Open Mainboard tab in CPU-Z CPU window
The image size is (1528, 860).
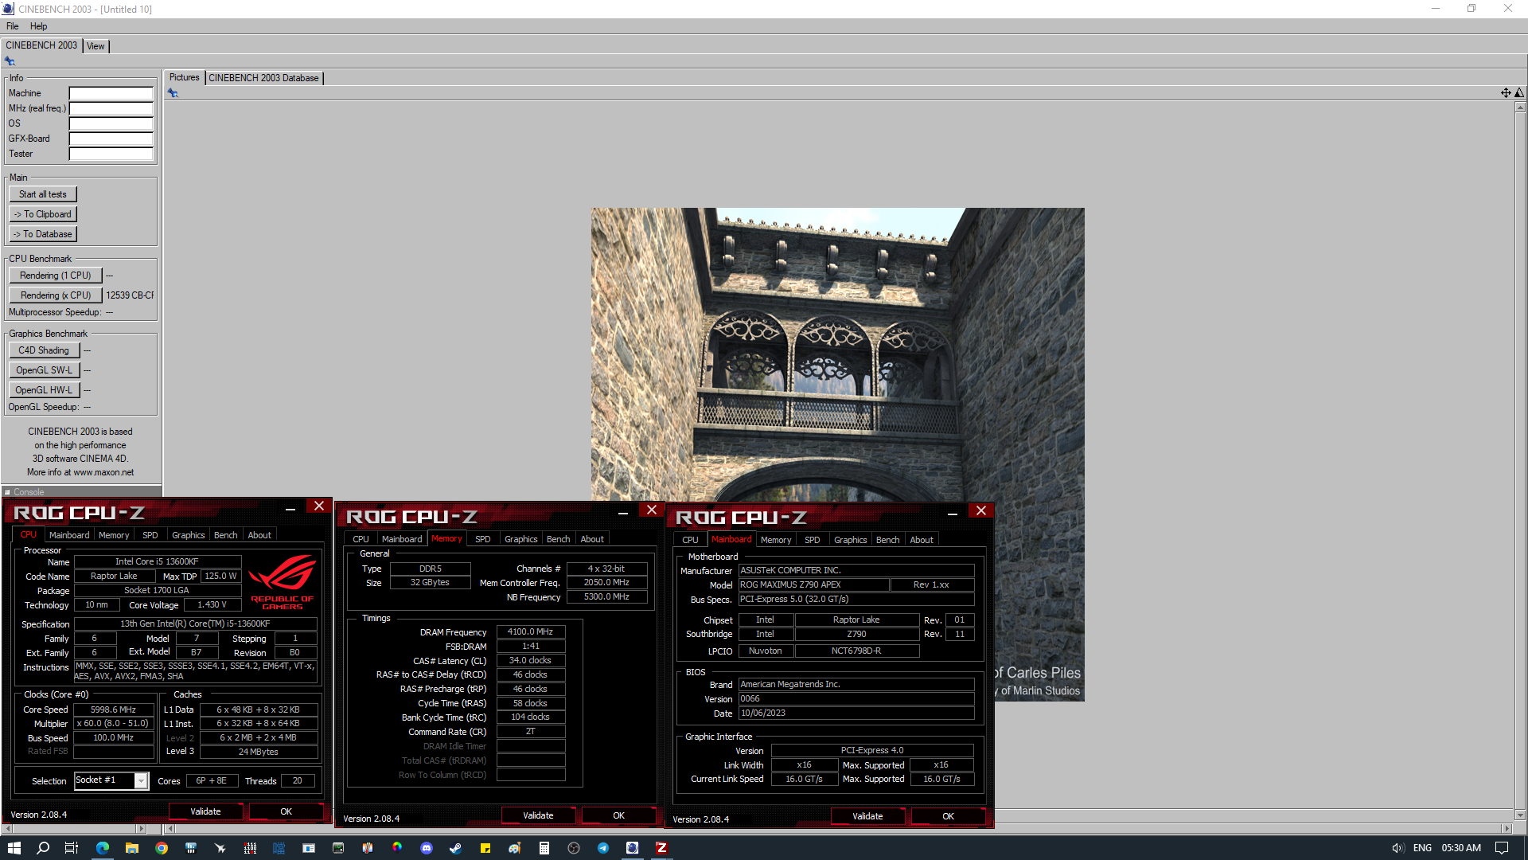[x=69, y=535]
